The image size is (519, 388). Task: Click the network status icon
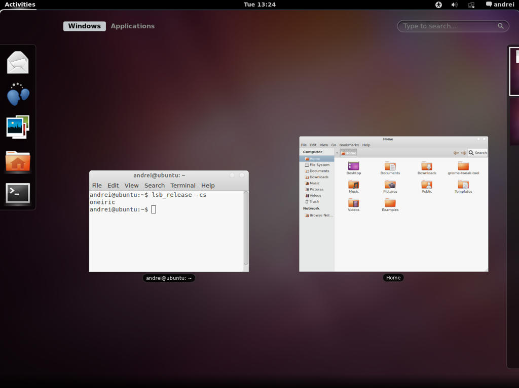coord(471,5)
